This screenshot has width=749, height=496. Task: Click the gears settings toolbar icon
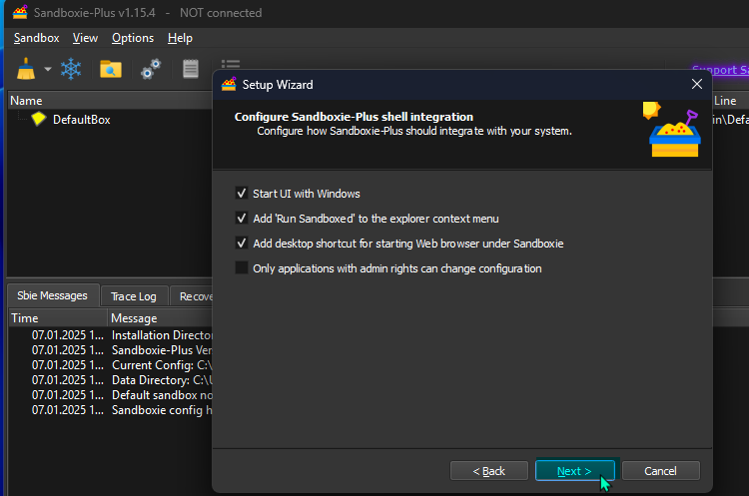151,69
